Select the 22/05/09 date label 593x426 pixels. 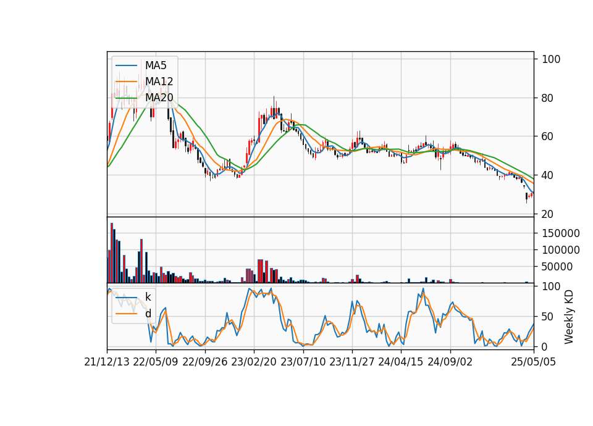pos(156,362)
